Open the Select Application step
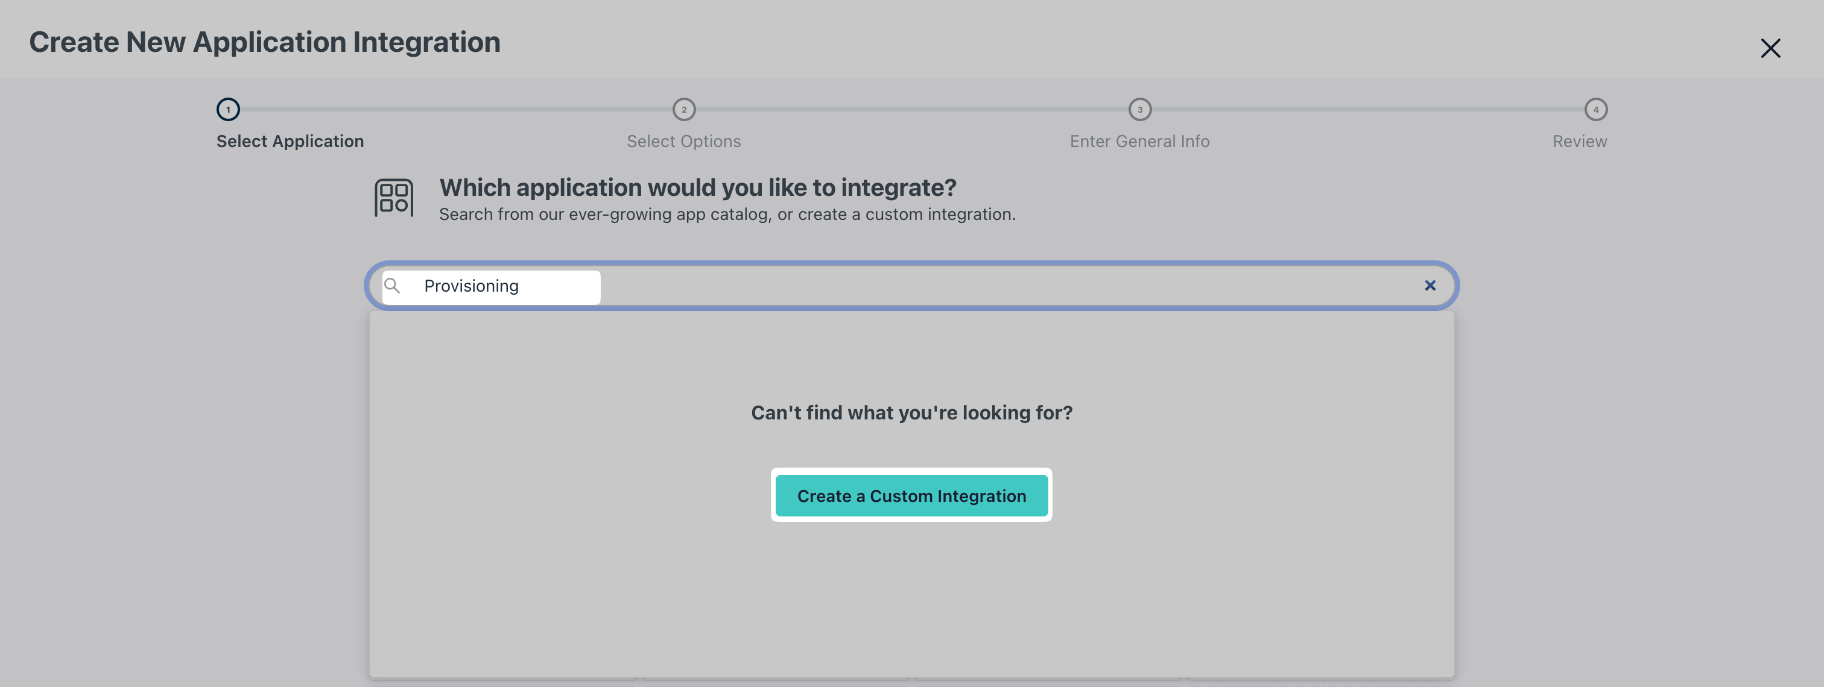The width and height of the screenshot is (1824, 687). pos(290,141)
